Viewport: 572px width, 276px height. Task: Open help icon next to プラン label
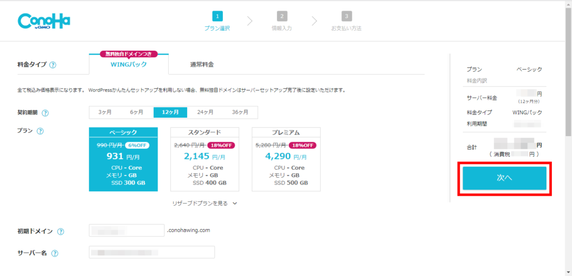[x=40, y=130]
